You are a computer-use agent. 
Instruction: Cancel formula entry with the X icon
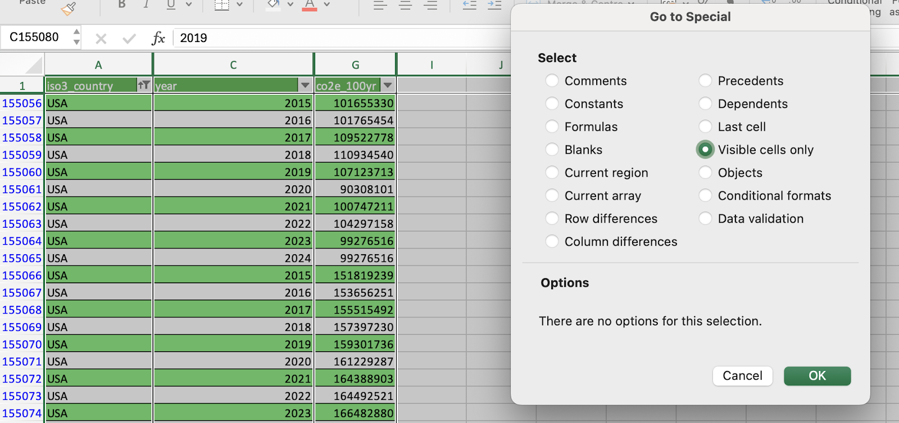tap(101, 38)
